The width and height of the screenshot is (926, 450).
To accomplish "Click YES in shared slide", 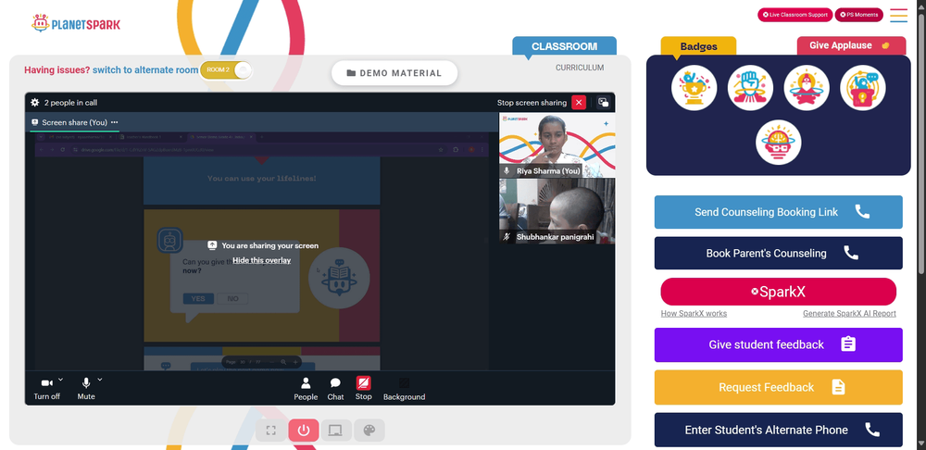I will (198, 299).
